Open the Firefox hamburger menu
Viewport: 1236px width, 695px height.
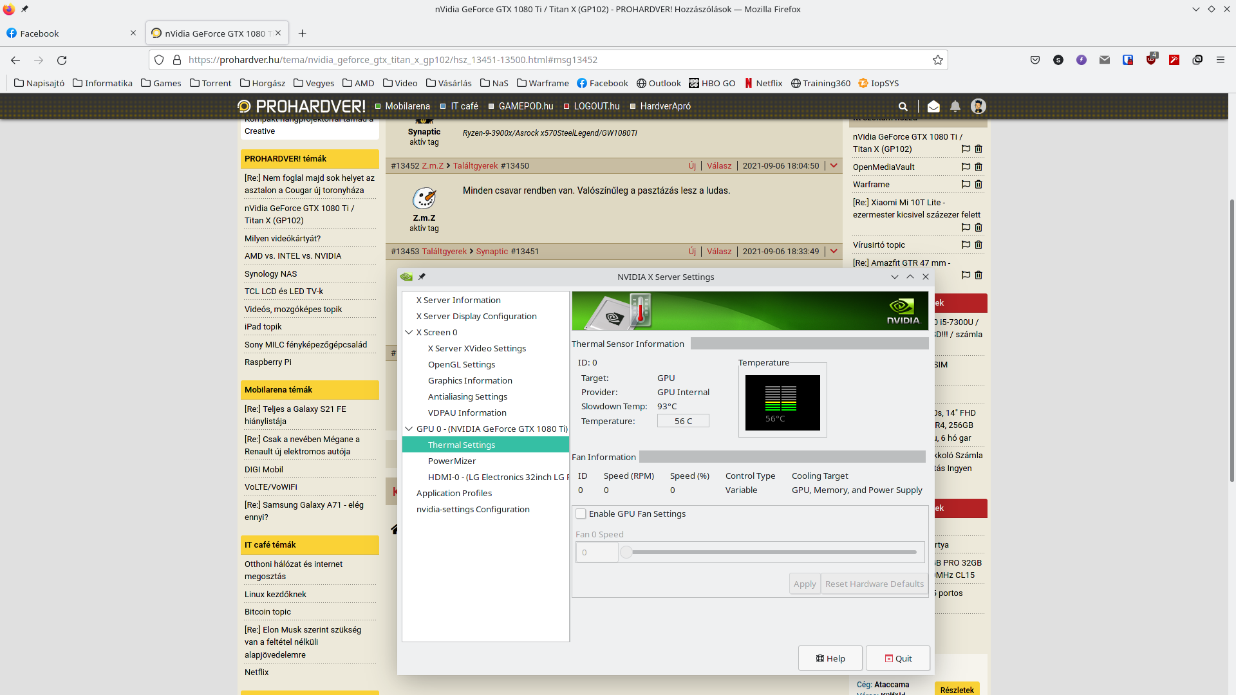click(x=1220, y=60)
